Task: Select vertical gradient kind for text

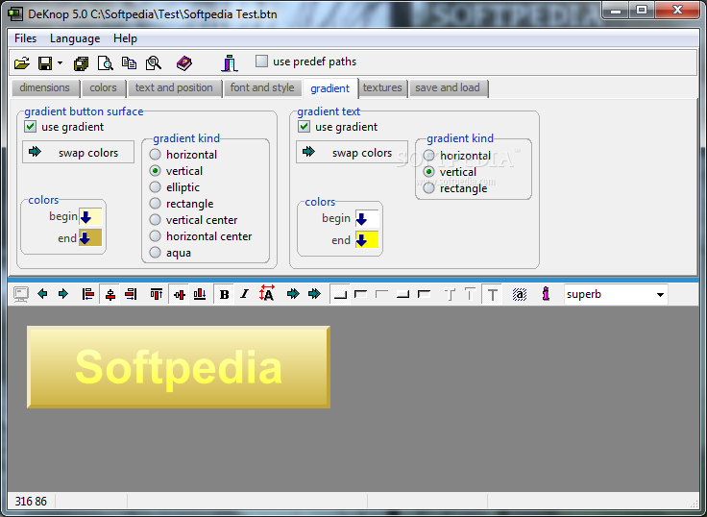Action: [428, 171]
